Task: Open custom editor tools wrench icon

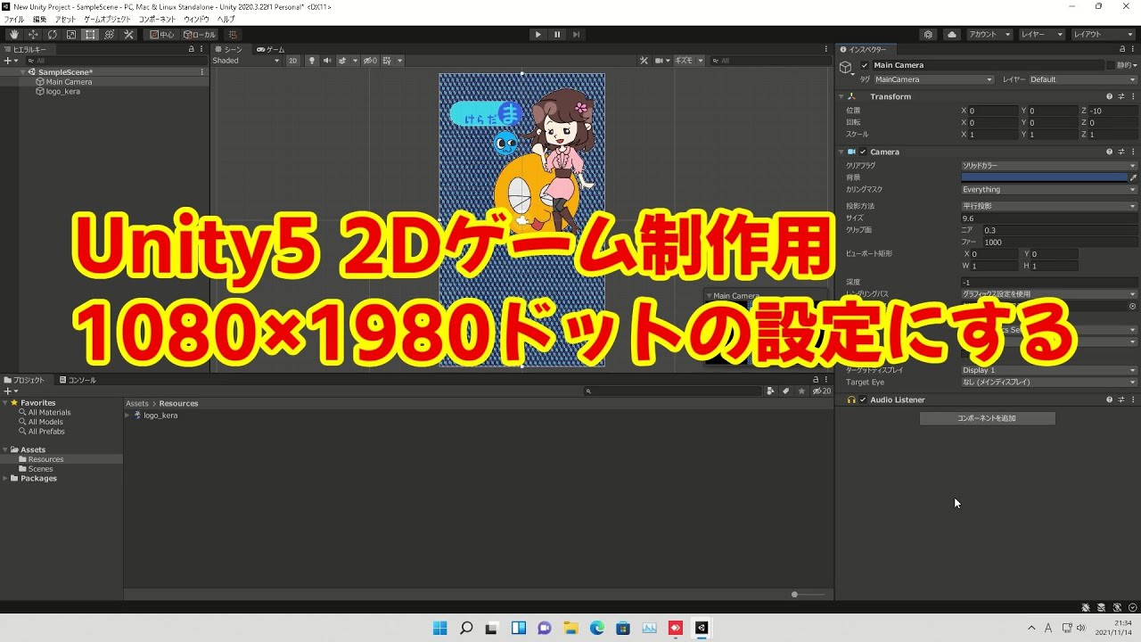Action: click(128, 35)
